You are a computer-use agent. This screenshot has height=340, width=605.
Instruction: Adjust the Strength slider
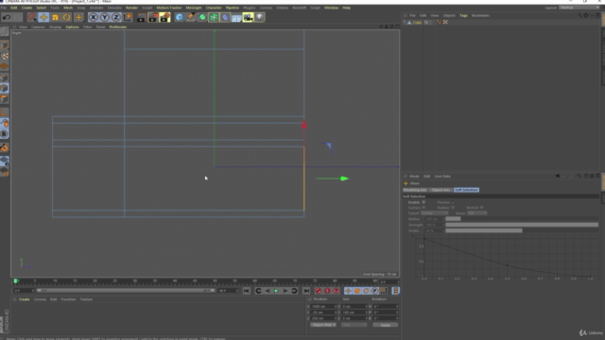click(522, 225)
